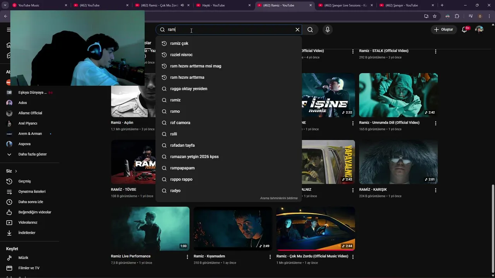Viewport: 495px width, 278px height.
Task: Click the search magnifier button
Action: click(310, 30)
